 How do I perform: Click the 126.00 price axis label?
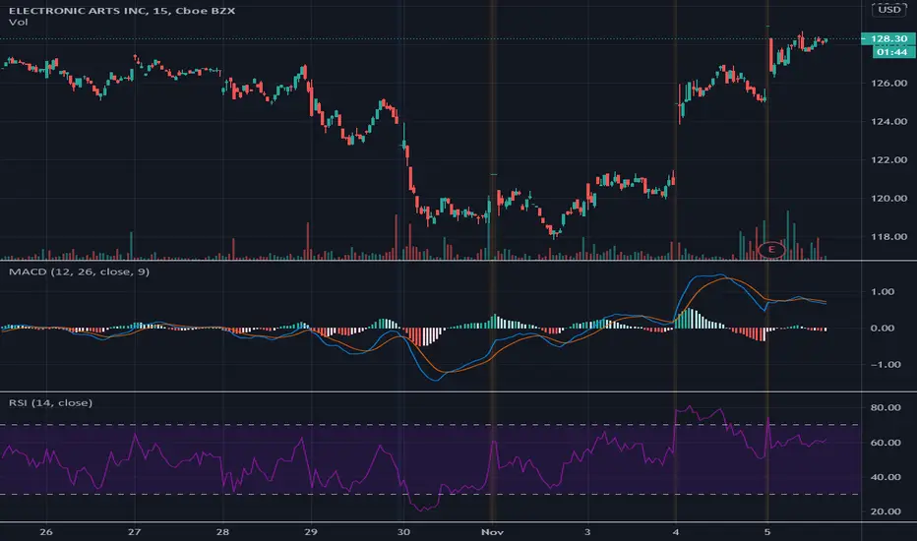coord(888,83)
